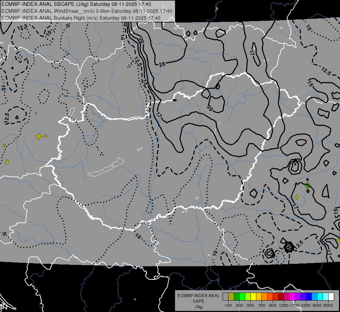
Task: Click the 5000 value on the legend scale
Action: click(328, 305)
